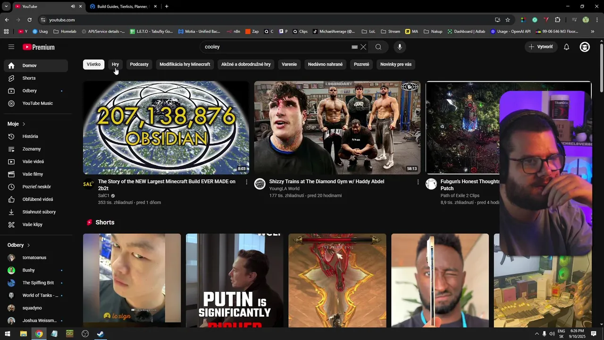Open a new browser tab

(167, 7)
